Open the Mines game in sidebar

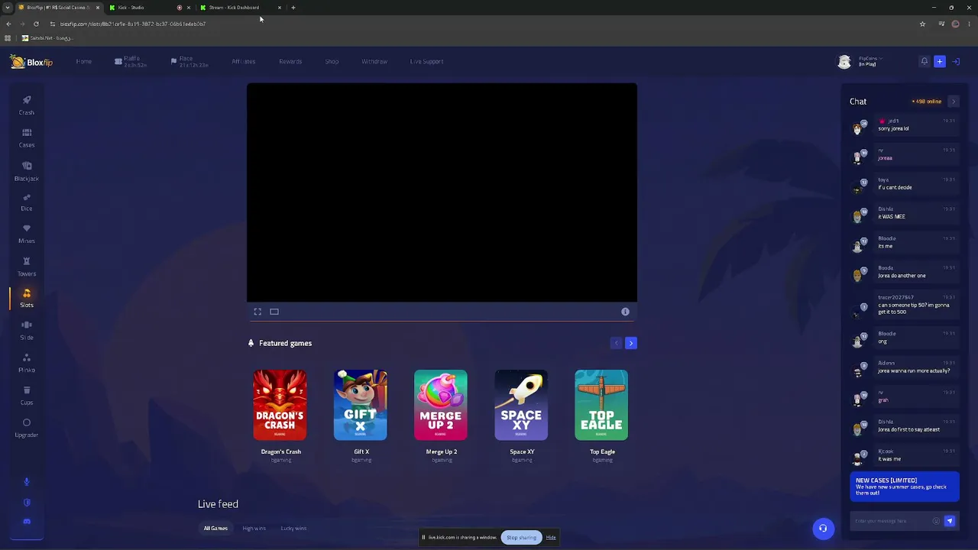click(27, 234)
